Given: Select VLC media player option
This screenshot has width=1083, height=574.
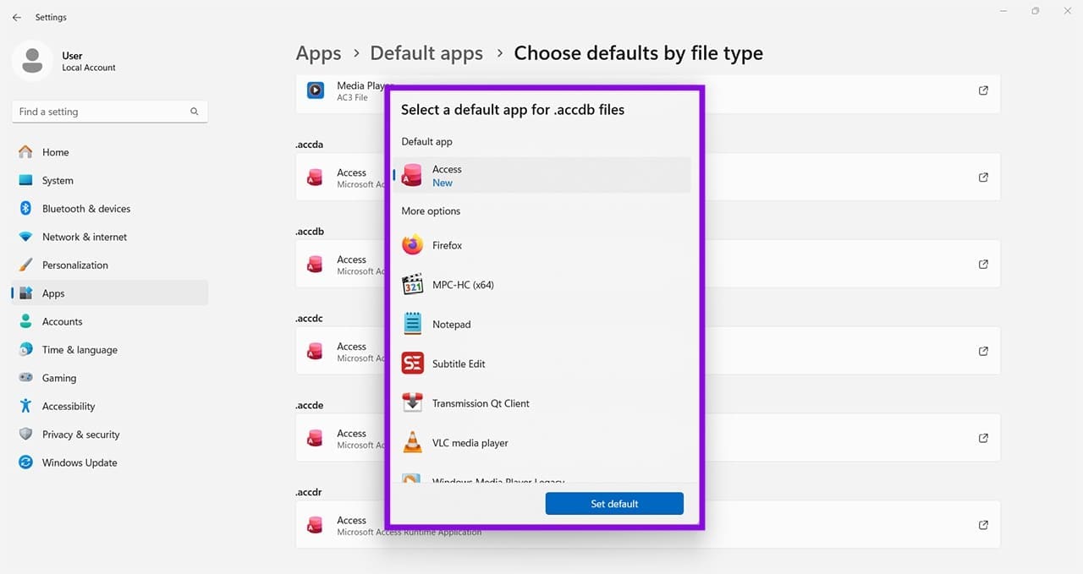Looking at the screenshot, I should 541,443.
